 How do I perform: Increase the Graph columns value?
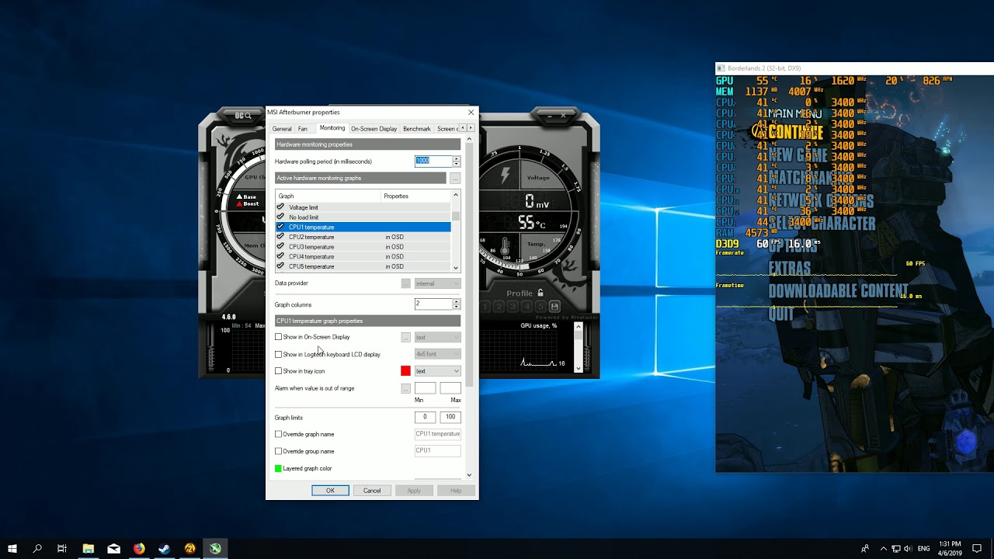tap(456, 301)
